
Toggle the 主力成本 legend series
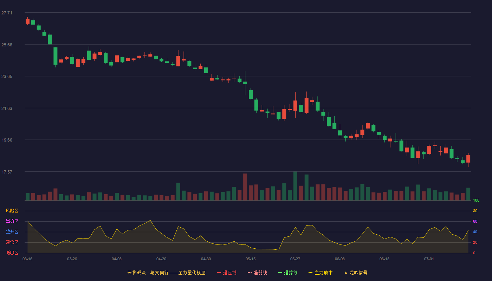(321, 273)
